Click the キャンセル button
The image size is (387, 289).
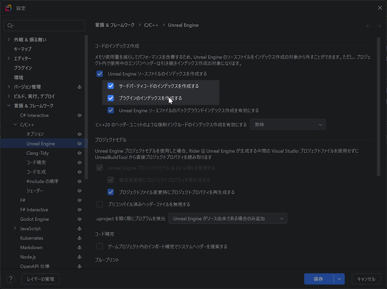click(366, 279)
